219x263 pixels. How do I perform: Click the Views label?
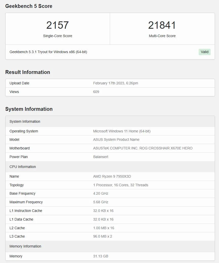[x=14, y=92]
